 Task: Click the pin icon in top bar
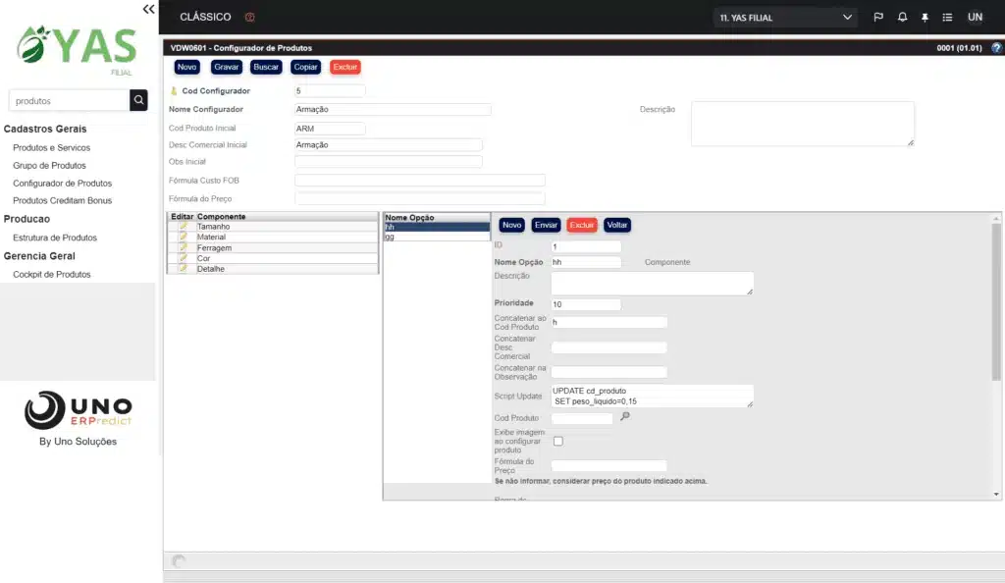tap(925, 18)
